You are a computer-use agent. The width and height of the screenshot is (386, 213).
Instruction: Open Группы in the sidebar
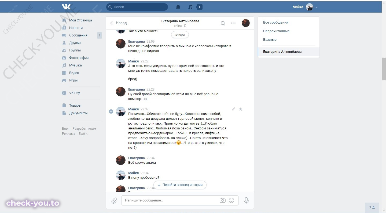coord(75,50)
